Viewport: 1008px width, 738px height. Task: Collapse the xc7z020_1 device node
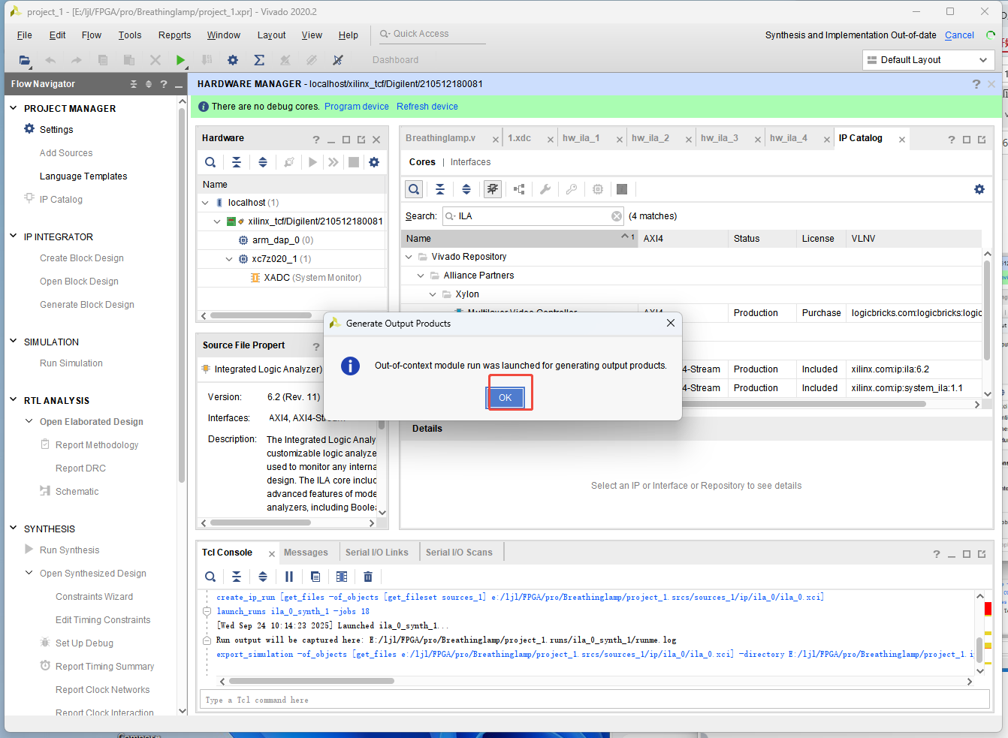pos(229,259)
